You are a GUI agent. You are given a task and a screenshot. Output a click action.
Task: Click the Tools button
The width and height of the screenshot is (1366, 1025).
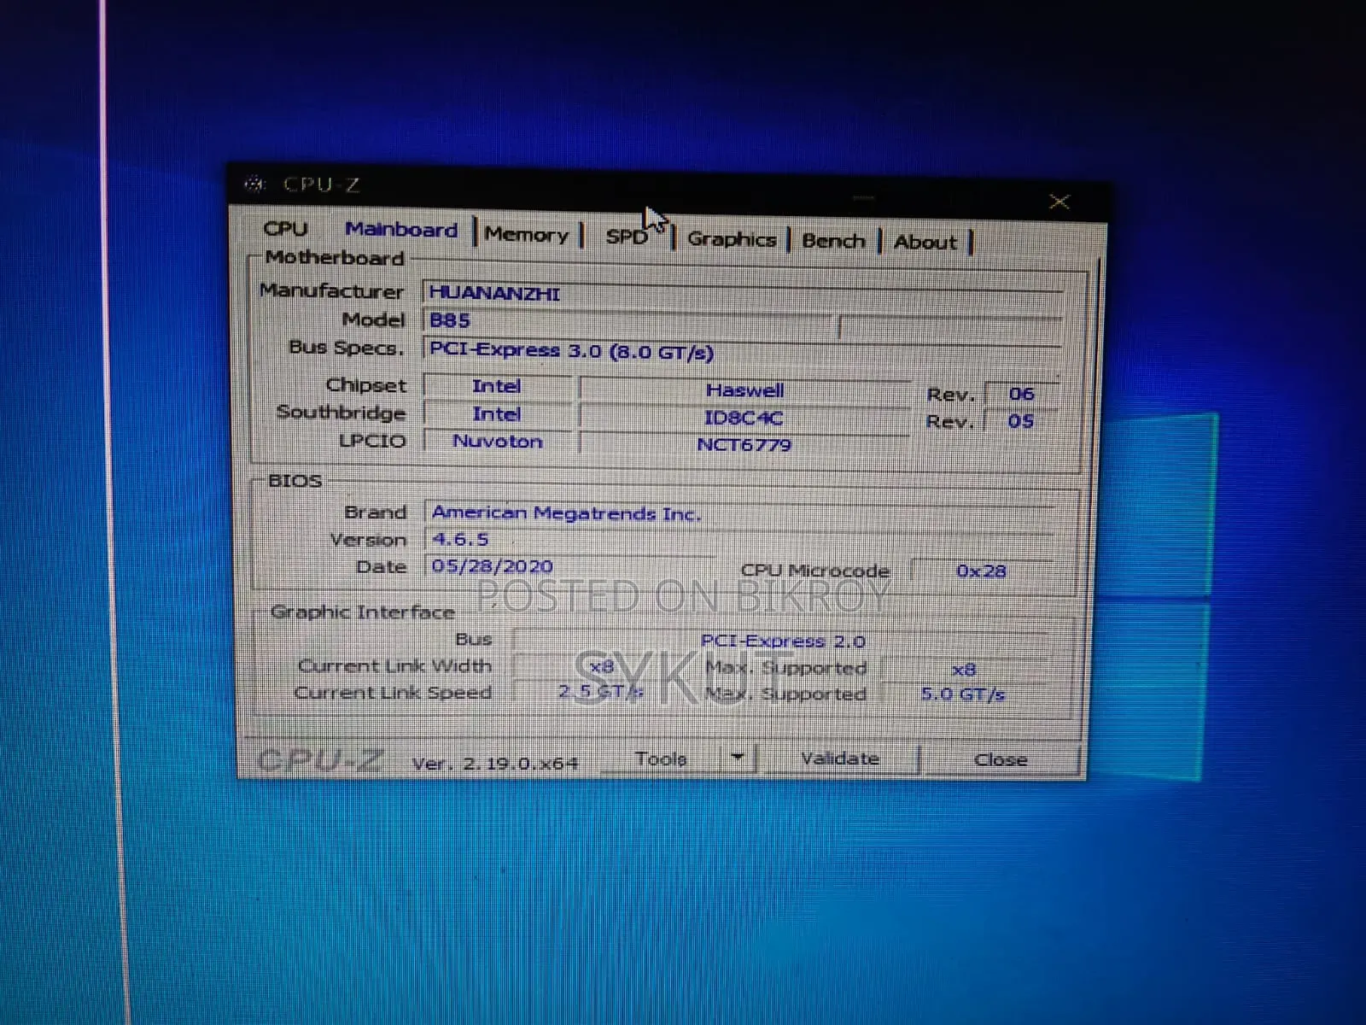pos(661,758)
